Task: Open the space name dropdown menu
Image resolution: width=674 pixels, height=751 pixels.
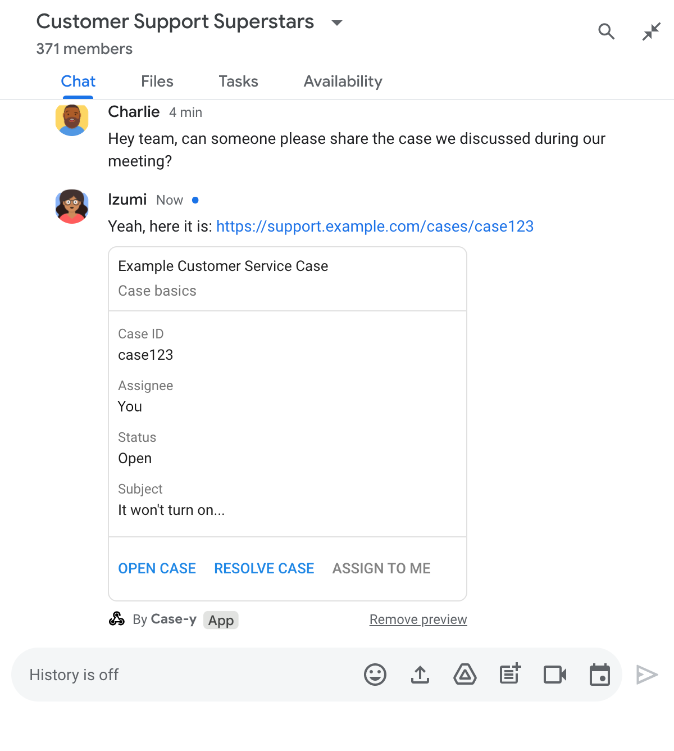Action: coord(335,22)
